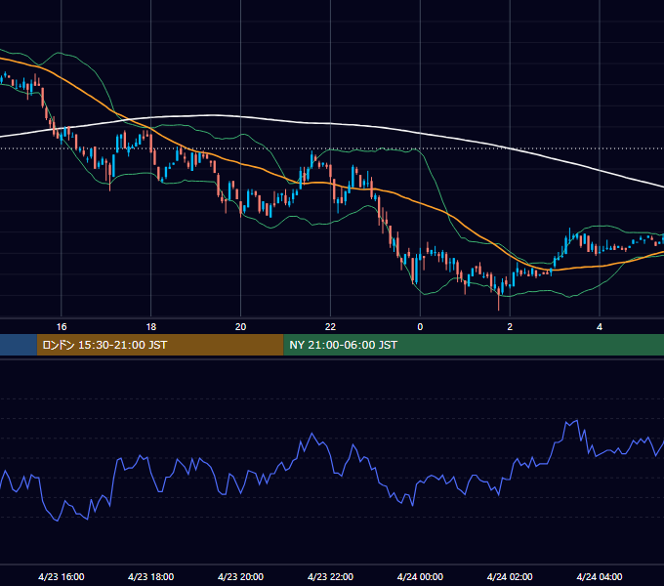Click the 4/23 18:00 date label
Screen dimensions: 664x586
[x=150, y=576]
